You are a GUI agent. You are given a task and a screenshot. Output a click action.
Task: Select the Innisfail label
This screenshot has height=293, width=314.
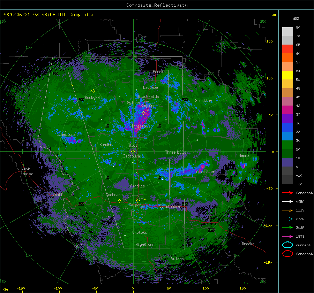tap(141, 126)
